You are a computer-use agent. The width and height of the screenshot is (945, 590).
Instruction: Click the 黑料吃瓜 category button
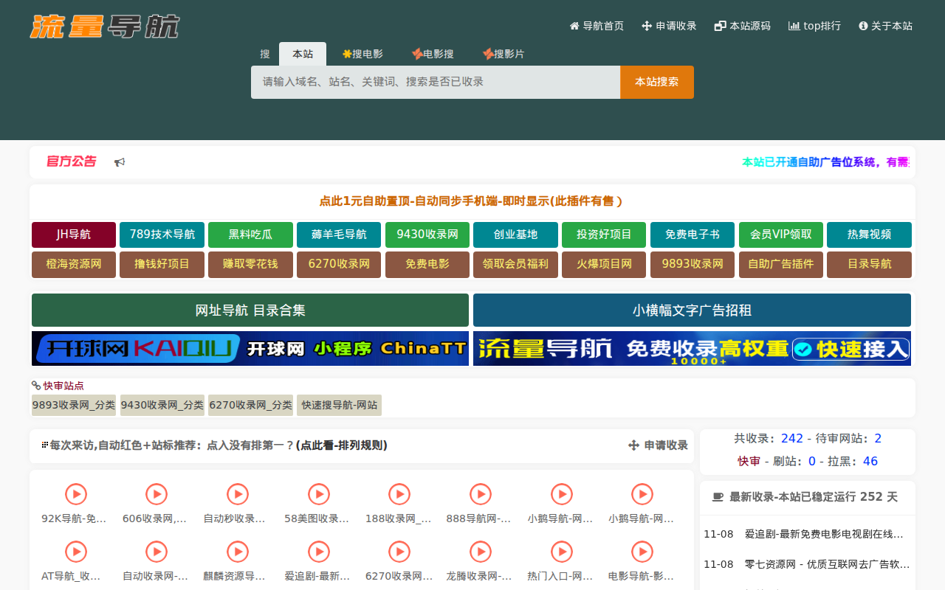tap(250, 235)
